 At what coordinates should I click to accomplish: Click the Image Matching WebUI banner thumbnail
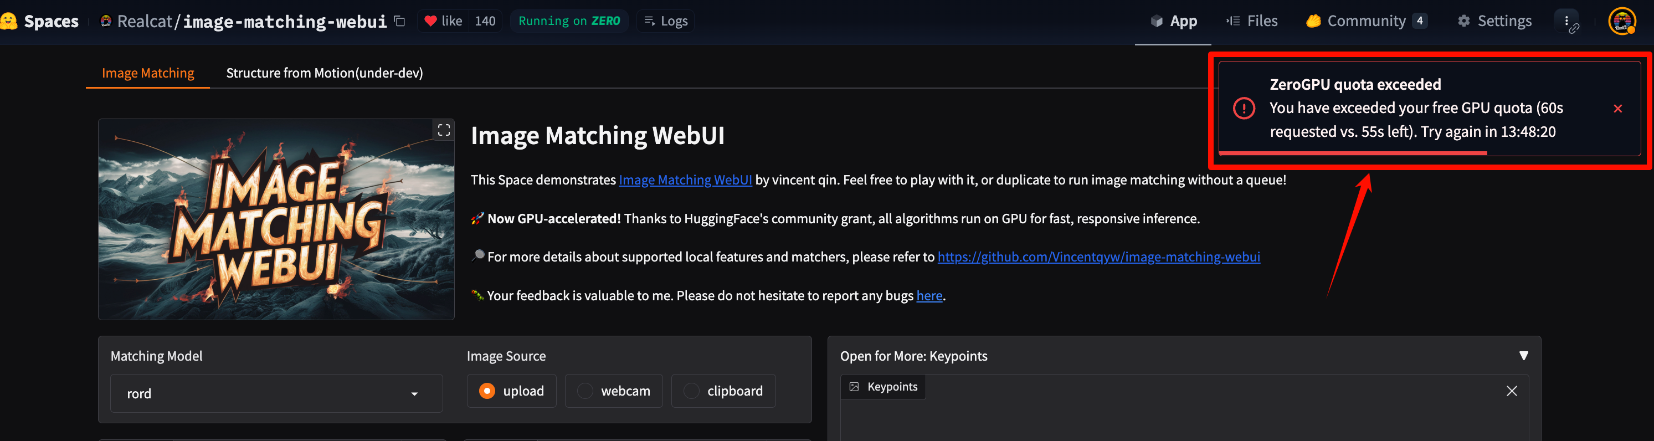pyautogui.click(x=276, y=219)
